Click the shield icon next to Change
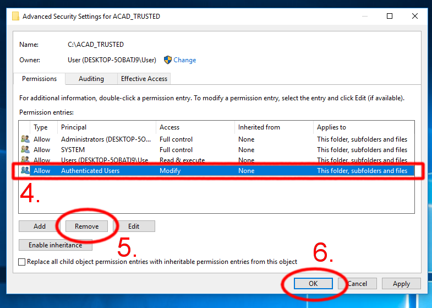 [x=168, y=60]
